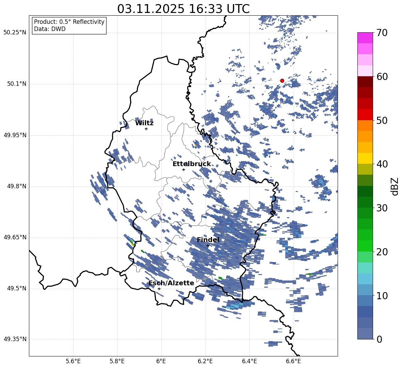Click the green echo southeast of Findel
The height and width of the screenshot is (368, 403).
(220, 278)
